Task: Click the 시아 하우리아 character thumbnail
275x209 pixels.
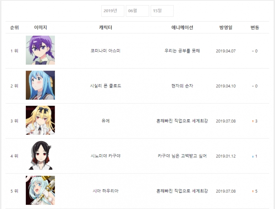Action: coord(40,190)
